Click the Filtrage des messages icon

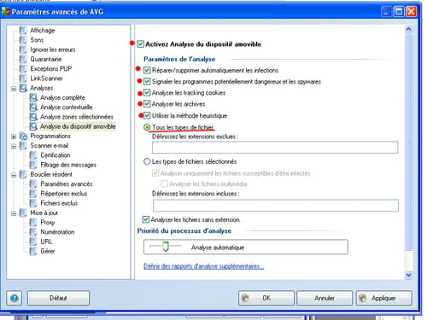(x=33, y=165)
